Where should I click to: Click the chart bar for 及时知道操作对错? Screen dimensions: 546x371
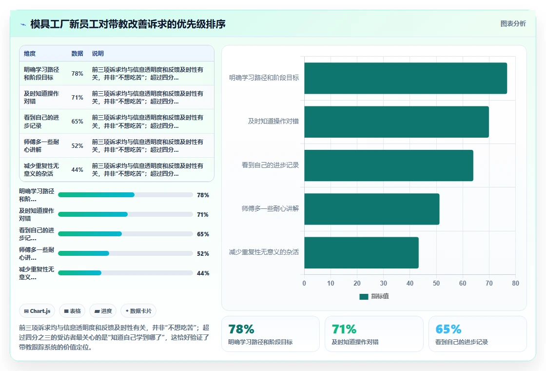tap(397, 122)
